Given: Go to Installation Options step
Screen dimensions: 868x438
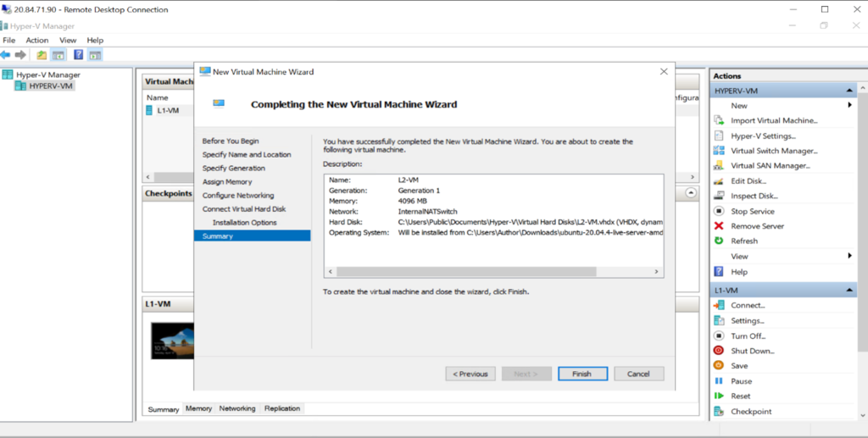Looking at the screenshot, I should pyautogui.click(x=245, y=222).
